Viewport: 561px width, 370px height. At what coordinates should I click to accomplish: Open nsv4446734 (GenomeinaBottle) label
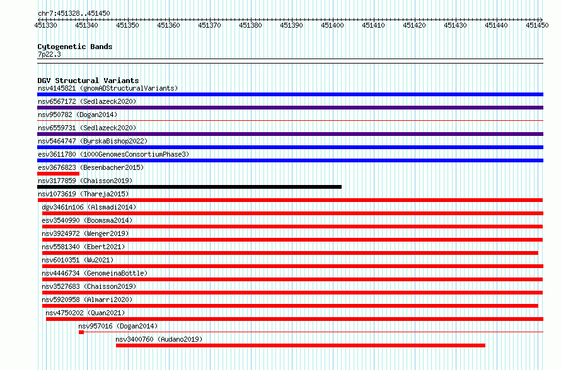pyautogui.click(x=95, y=273)
